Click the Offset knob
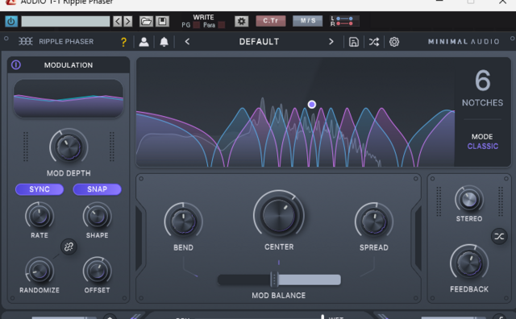Image resolution: width=516 pixels, height=319 pixels. (97, 271)
